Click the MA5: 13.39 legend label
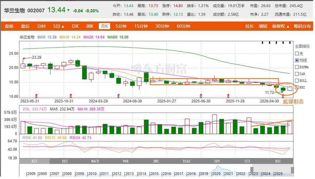 coord(47,37)
